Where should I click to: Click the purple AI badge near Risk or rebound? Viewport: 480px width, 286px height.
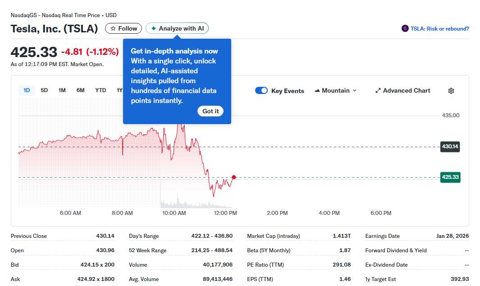coord(405,28)
